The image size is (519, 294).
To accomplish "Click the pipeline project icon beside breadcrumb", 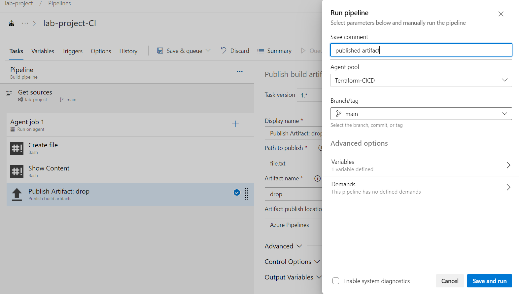I will click(x=12, y=23).
